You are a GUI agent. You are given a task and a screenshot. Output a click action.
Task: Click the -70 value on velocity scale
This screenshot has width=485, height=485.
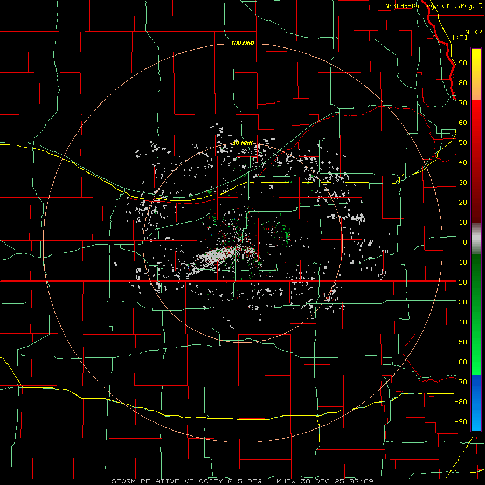click(461, 382)
